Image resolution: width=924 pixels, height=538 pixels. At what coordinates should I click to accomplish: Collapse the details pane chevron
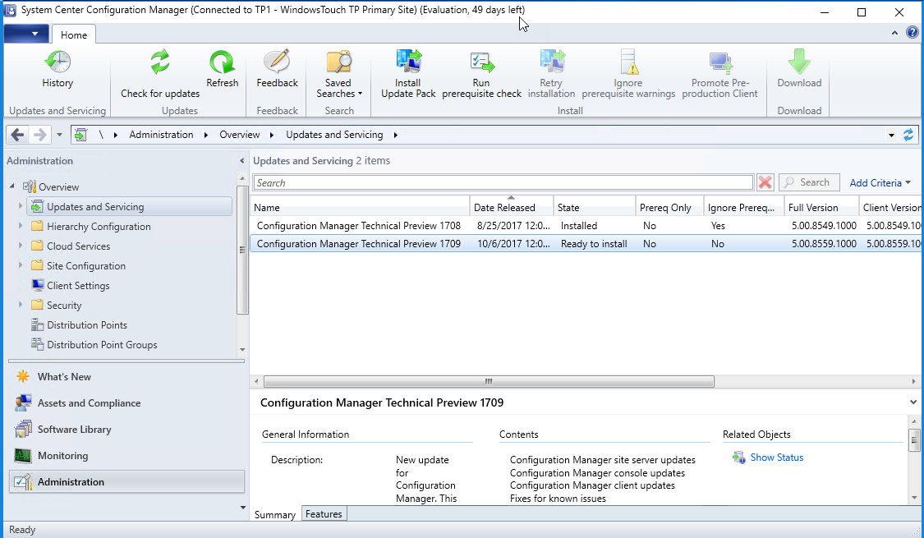click(x=913, y=402)
